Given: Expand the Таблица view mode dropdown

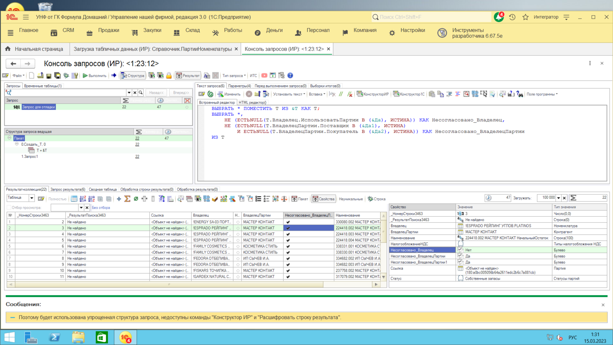Looking at the screenshot, I should pyautogui.click(x=31, y=198).
